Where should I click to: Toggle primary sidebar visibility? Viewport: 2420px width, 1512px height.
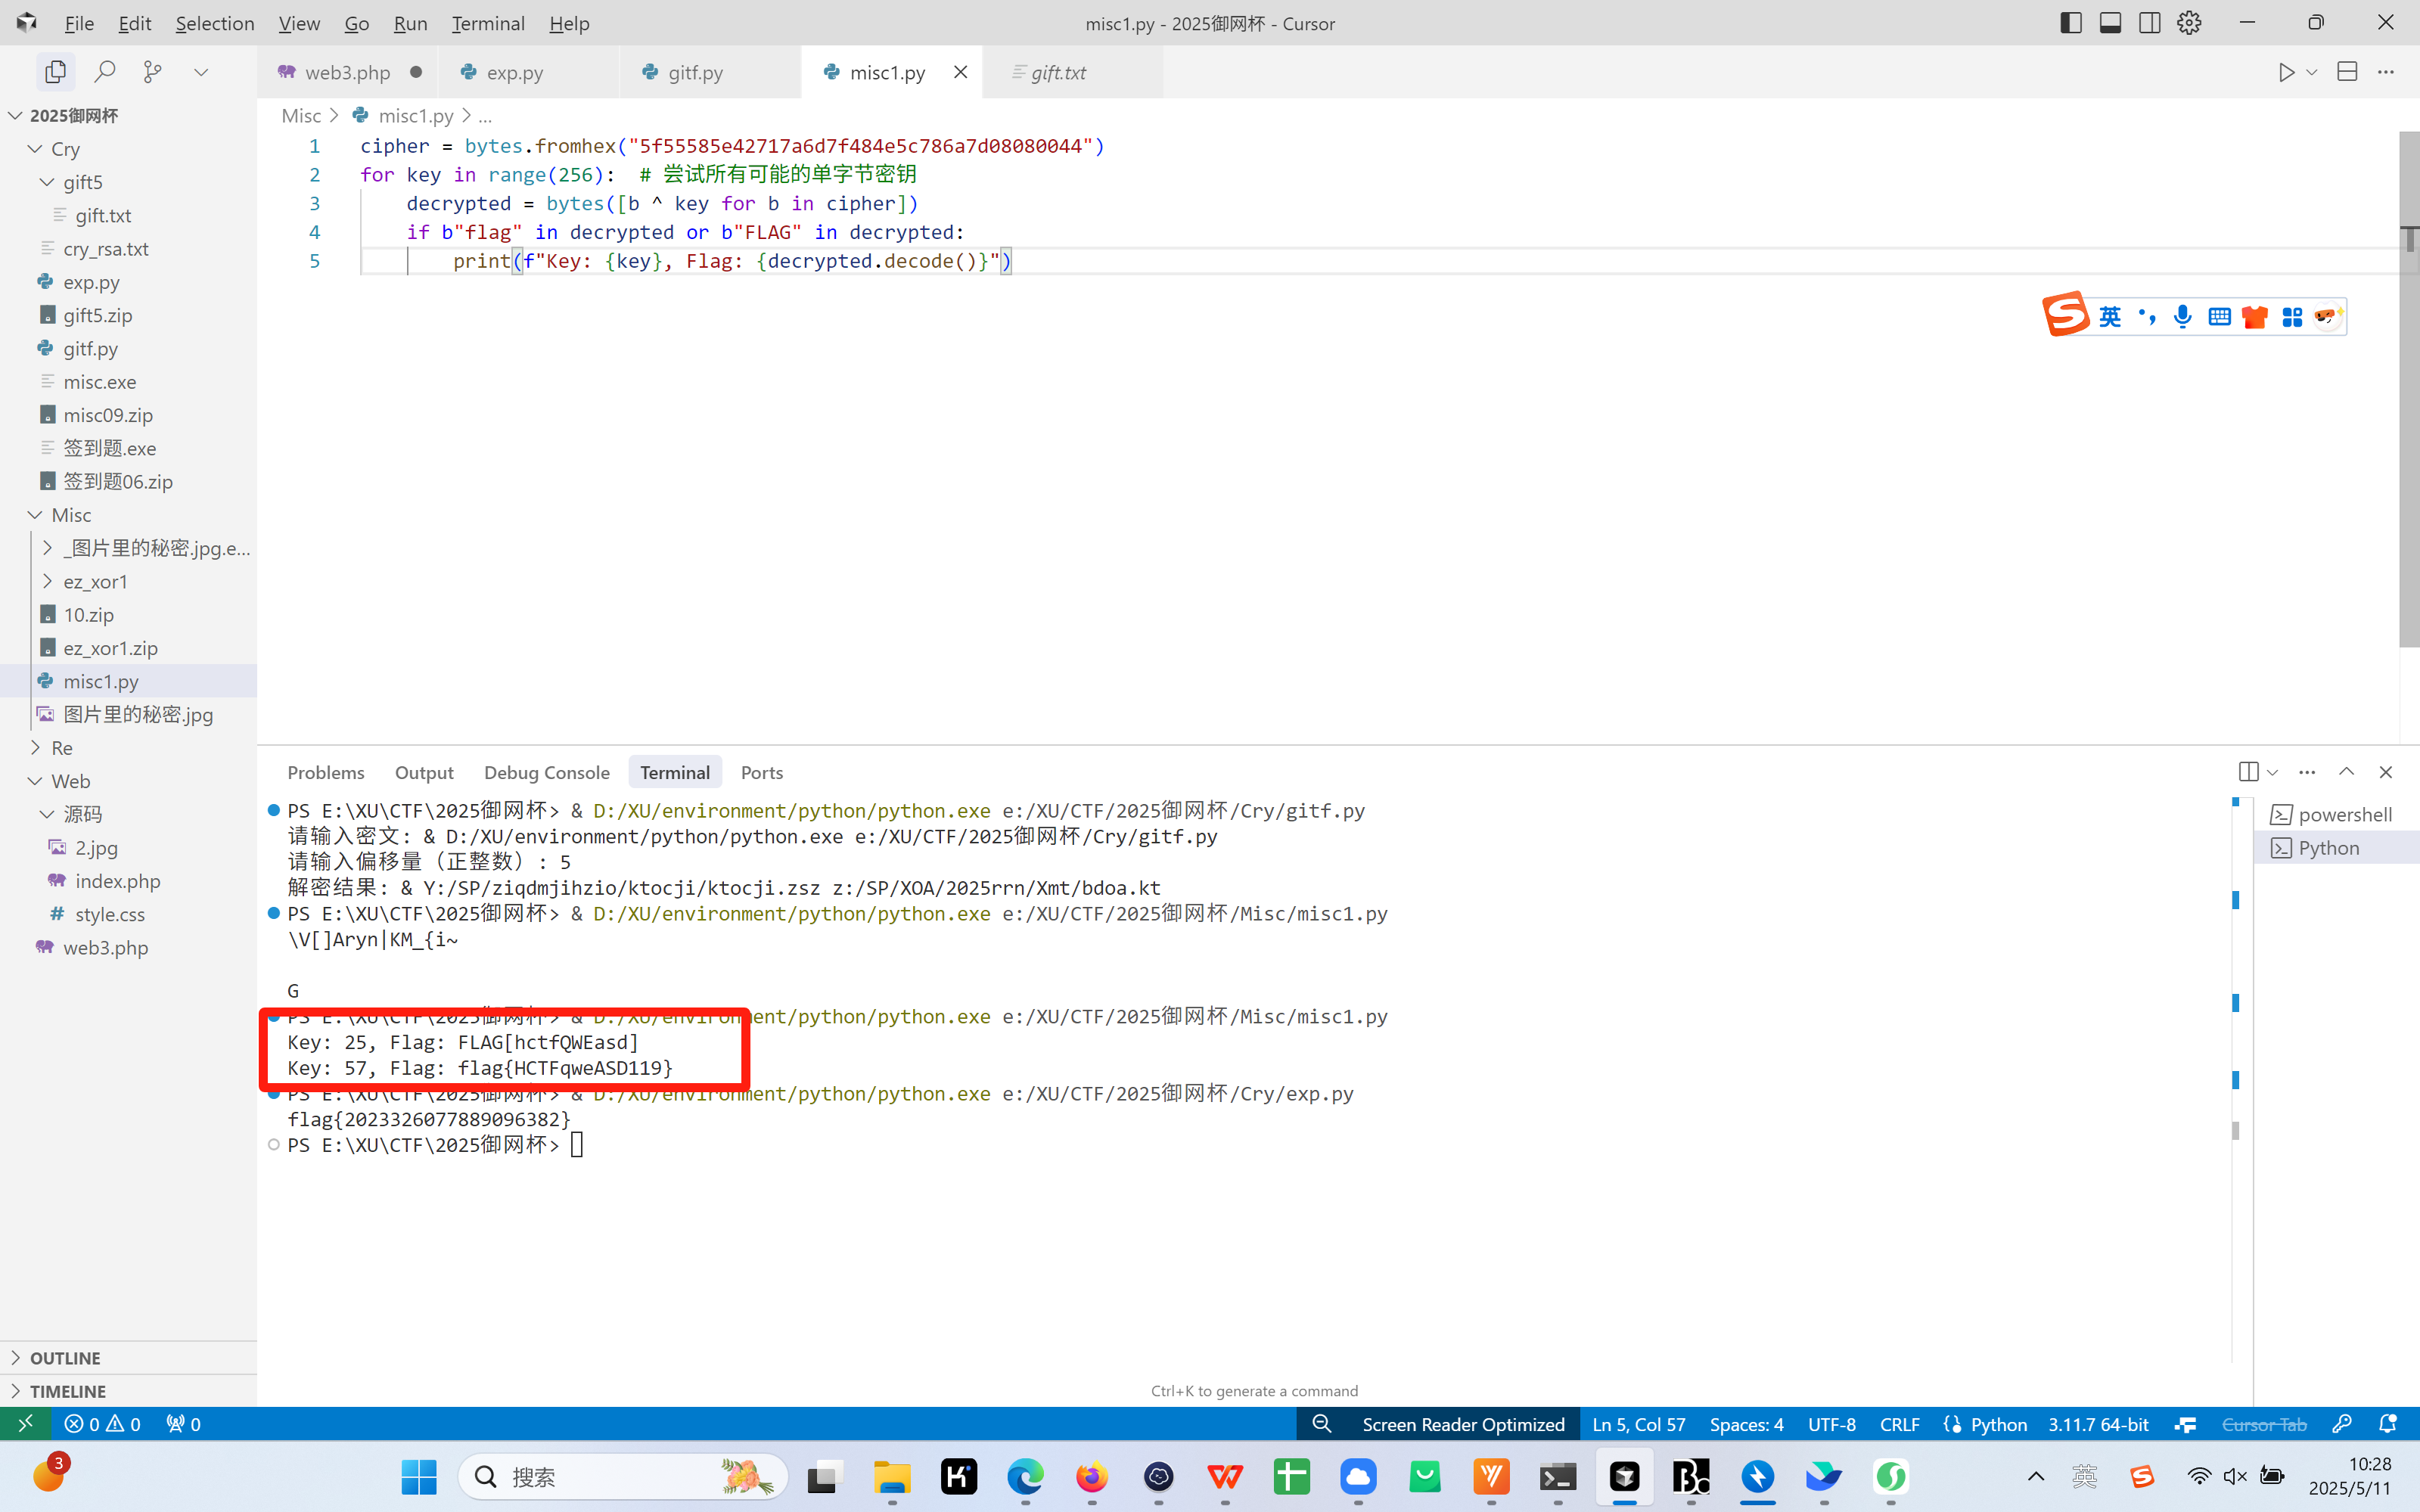[x=2071, y=23]
